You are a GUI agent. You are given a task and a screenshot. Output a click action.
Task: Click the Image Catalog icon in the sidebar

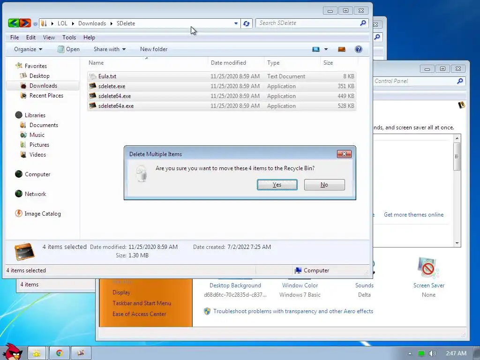point(19,213)
